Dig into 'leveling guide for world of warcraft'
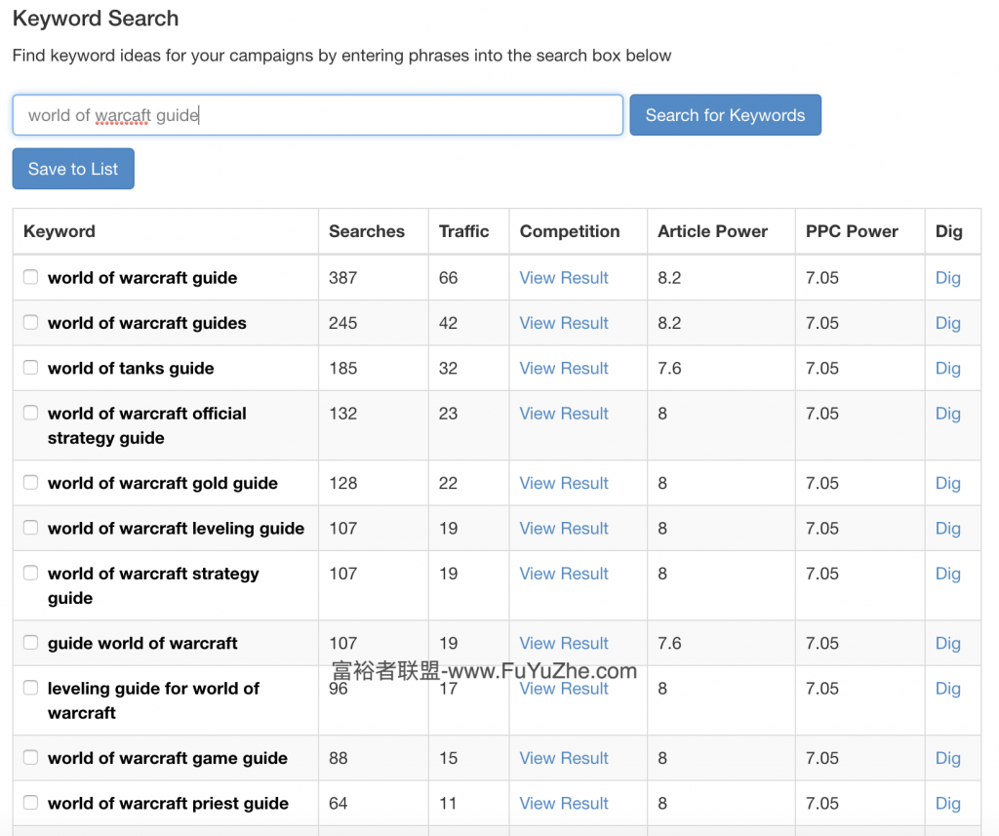The width and height of the screenshot is (999, 836). [x=948, y=689]
